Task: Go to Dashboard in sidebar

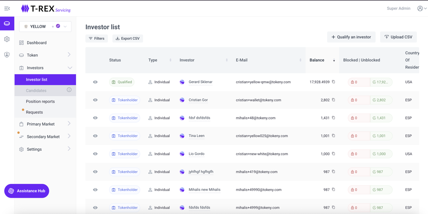Action: coord(36,43)
